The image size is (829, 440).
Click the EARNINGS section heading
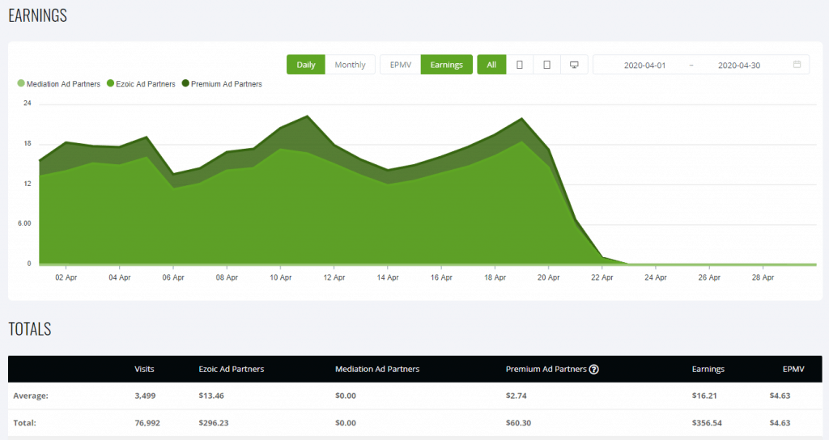click(37, 15)
